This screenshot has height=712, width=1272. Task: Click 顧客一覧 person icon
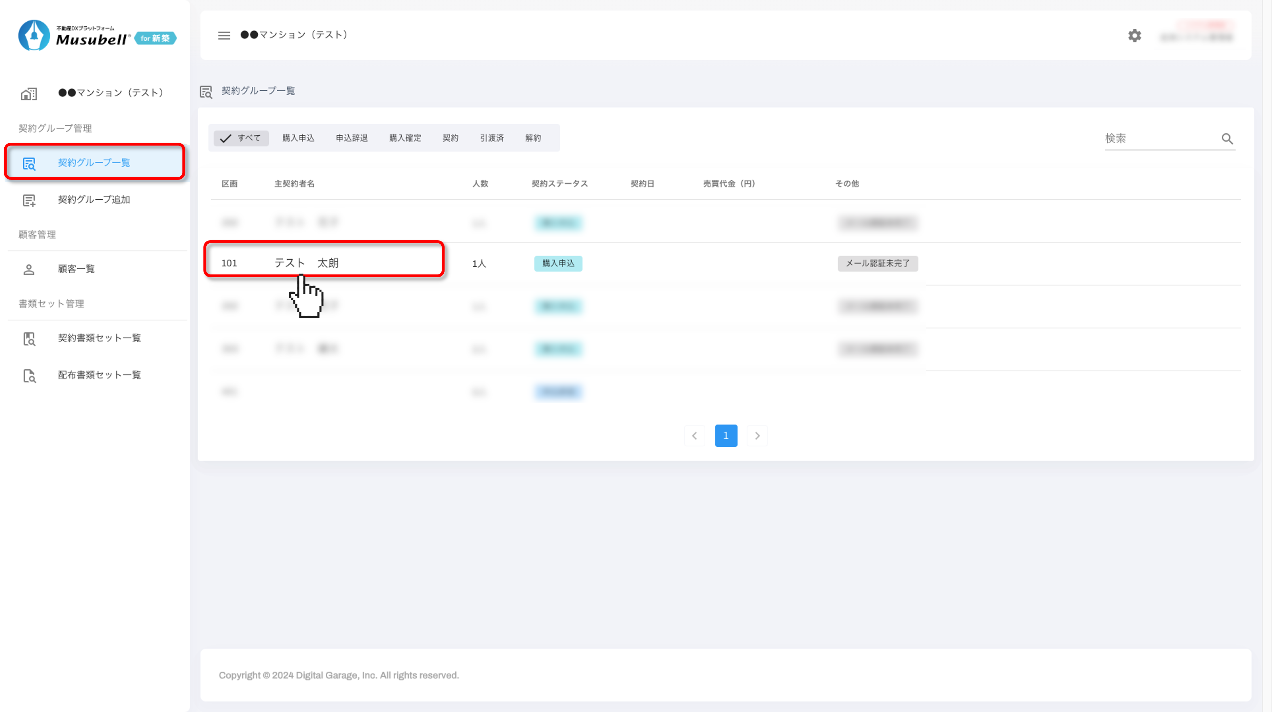(29, 269)
